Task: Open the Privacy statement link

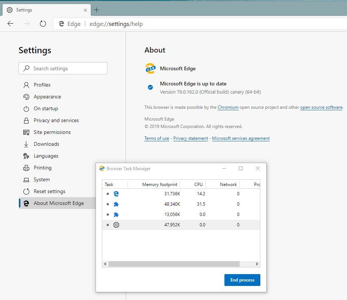Action: point(191,138)
